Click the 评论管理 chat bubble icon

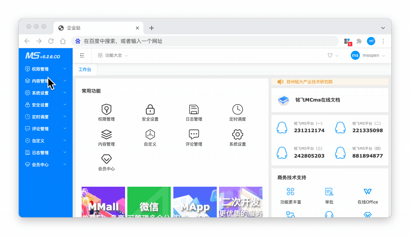[194, 134]
